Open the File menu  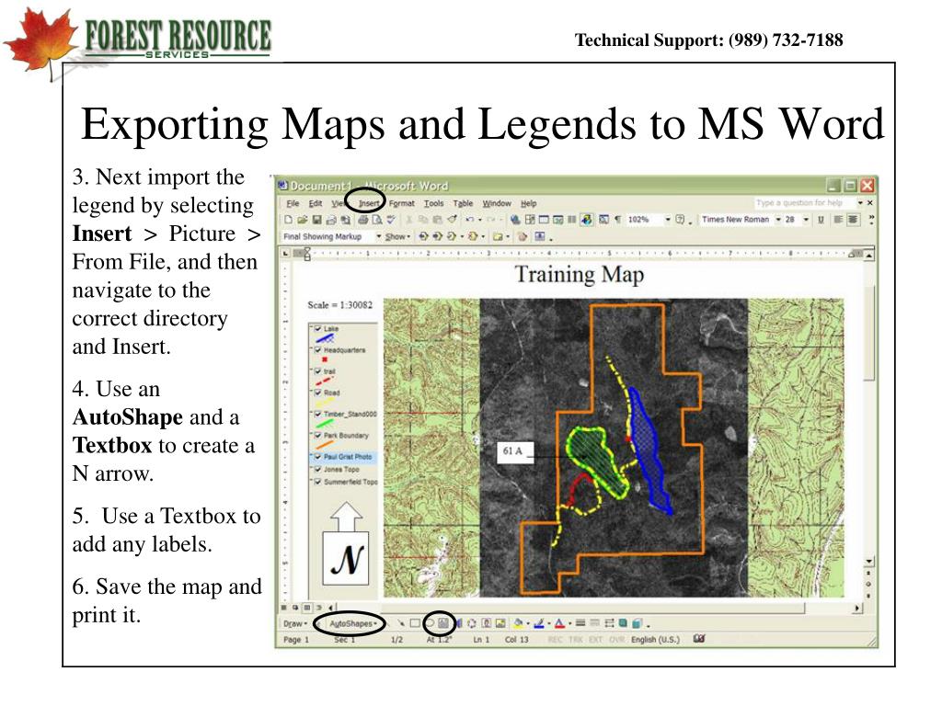293,203
